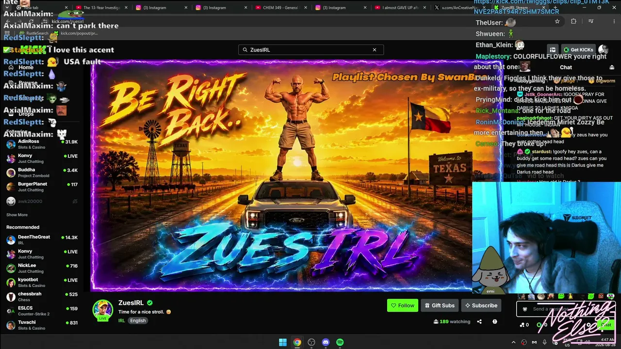Open BurgerPlanet channel in Following list
Viewport: 621px width, 349px height.
tap(42, 187)
